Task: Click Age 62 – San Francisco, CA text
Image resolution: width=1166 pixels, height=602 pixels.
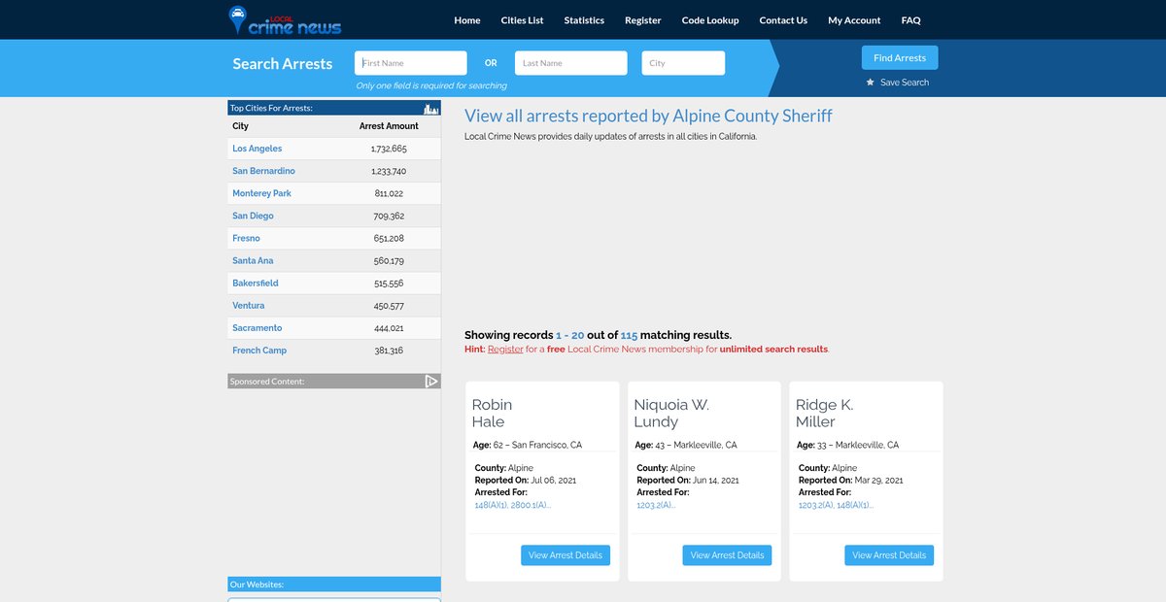Action: click(527, 445)
